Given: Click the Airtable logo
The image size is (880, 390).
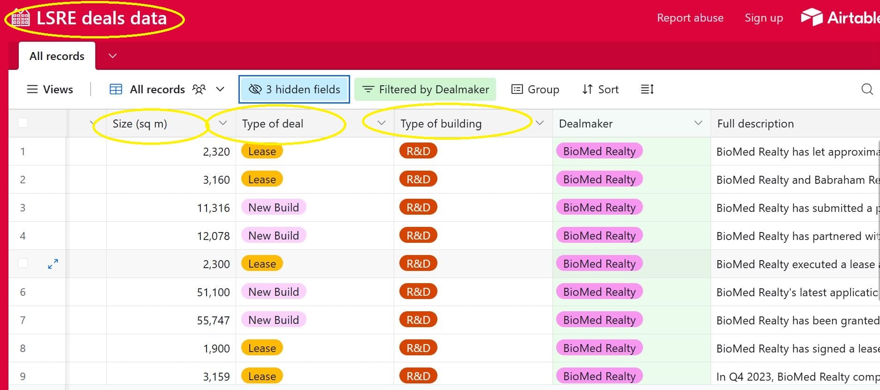Looking at the screenshot, I should click(840, 18).
